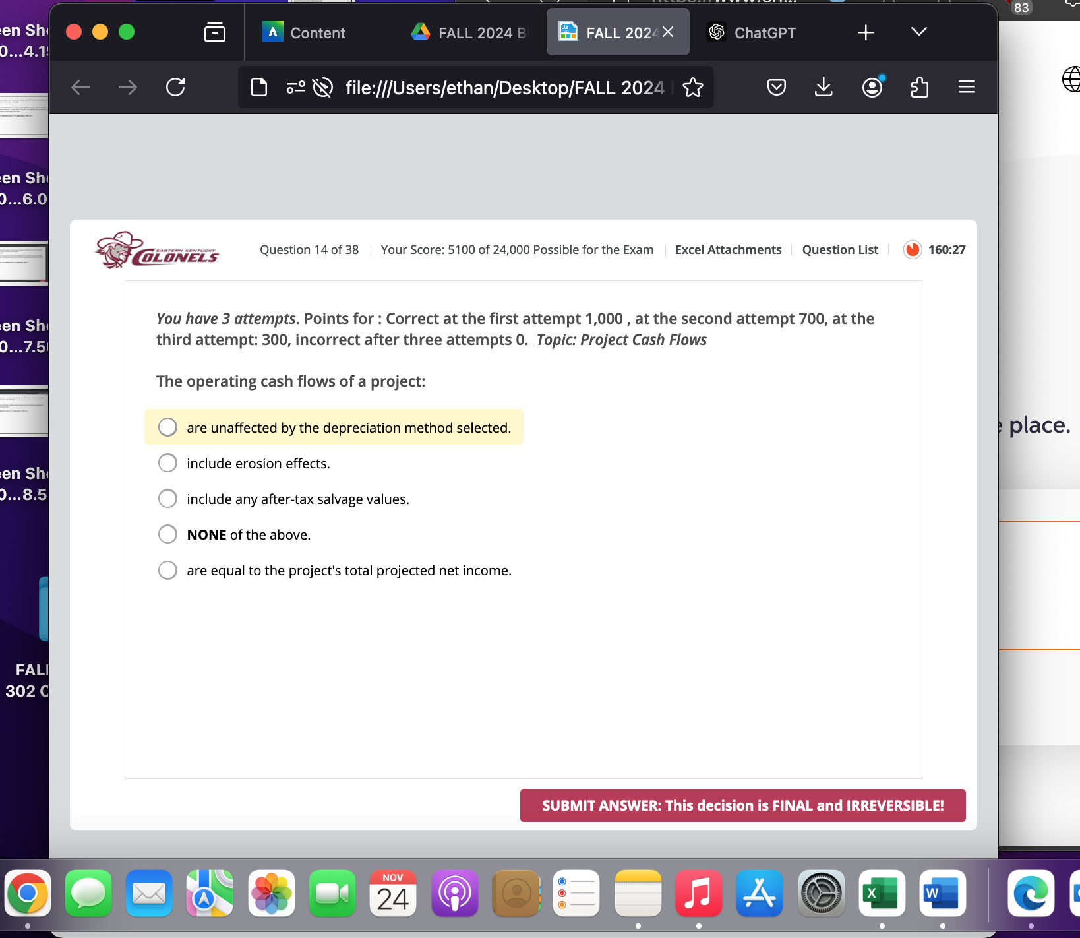
Task: Click the underlined Topic: link text
Action: point(556,340)
